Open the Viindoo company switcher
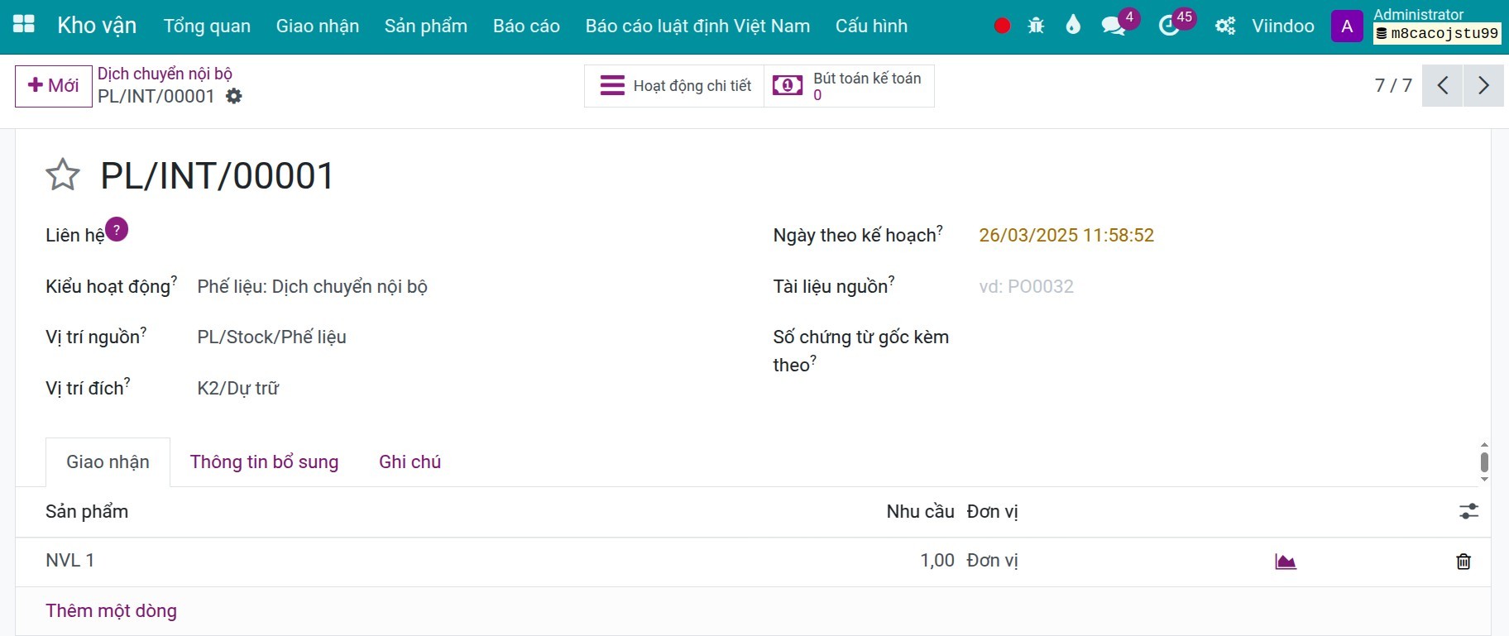The image size is (1509, 636). [1283, 26]
